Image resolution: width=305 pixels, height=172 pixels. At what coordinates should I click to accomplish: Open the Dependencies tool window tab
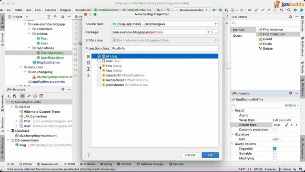click(48, 164)
